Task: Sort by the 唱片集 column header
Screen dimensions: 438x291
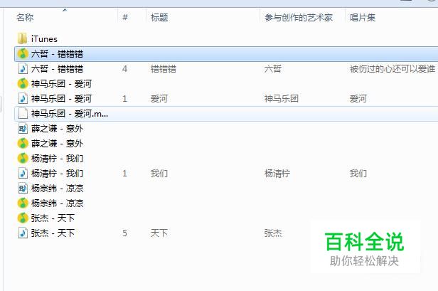Action: tap(363, 18)
